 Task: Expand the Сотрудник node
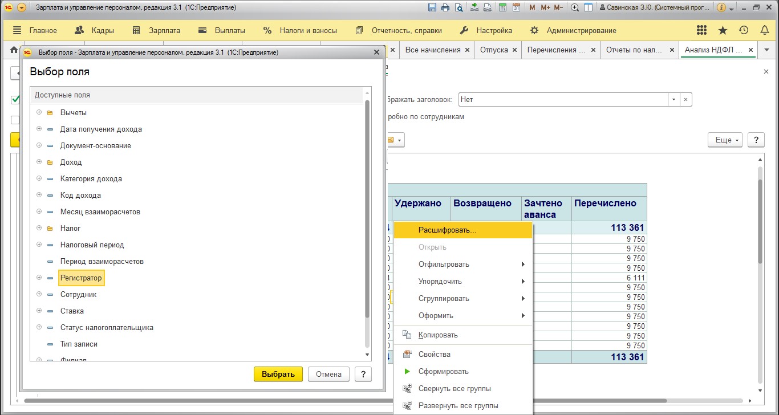pyautogui.click(x=39, y=294)
